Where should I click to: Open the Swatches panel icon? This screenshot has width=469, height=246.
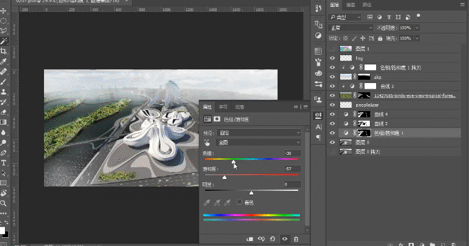coord(318,51)
